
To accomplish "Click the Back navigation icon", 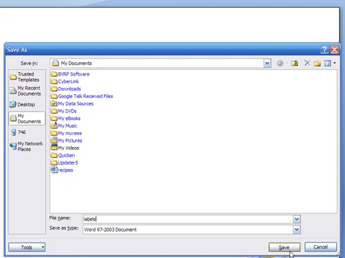I will tap(280, 63).
